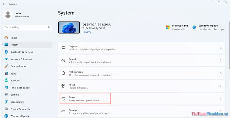Click the Microsoft 365 logo icon
The image size is (230, 118).
[168, 27]
